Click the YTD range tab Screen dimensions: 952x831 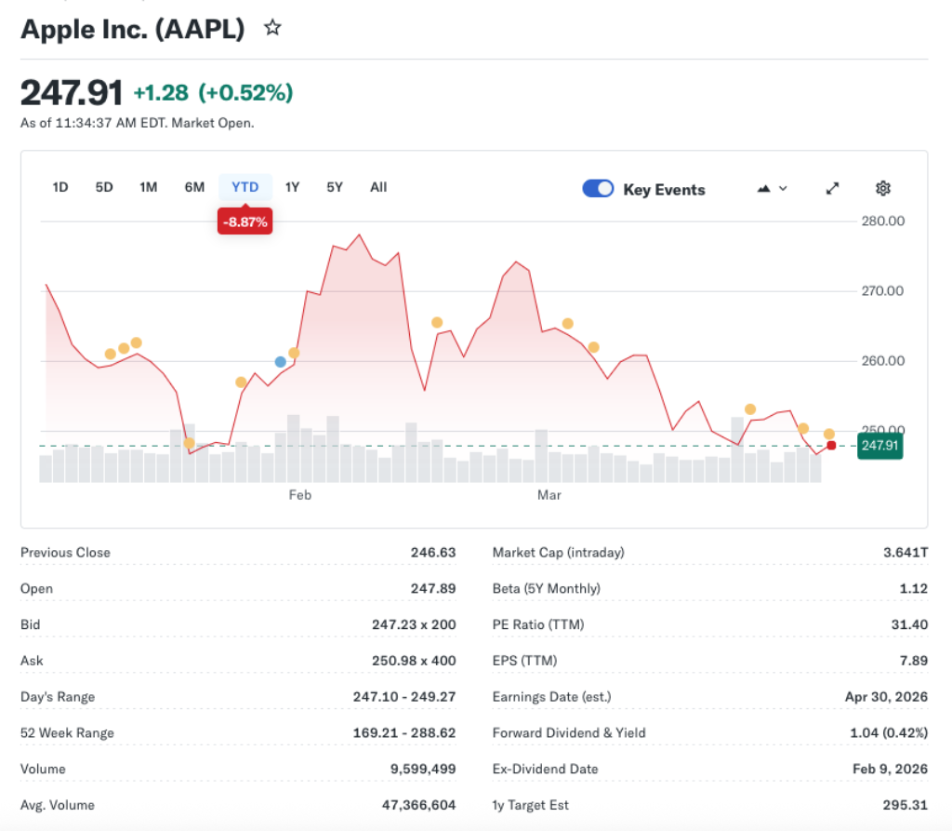[x=245, y=187]
